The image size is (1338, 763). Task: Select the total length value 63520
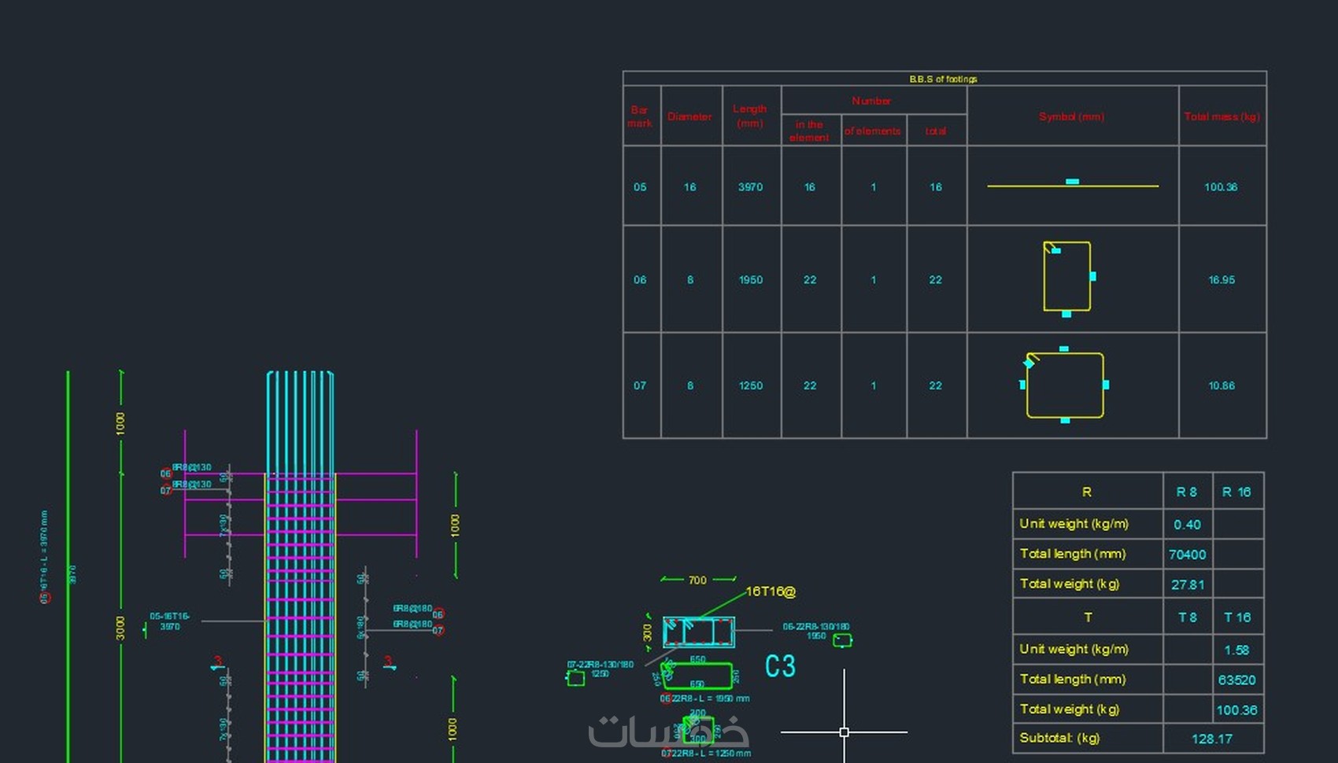[x=1236, y=680]
